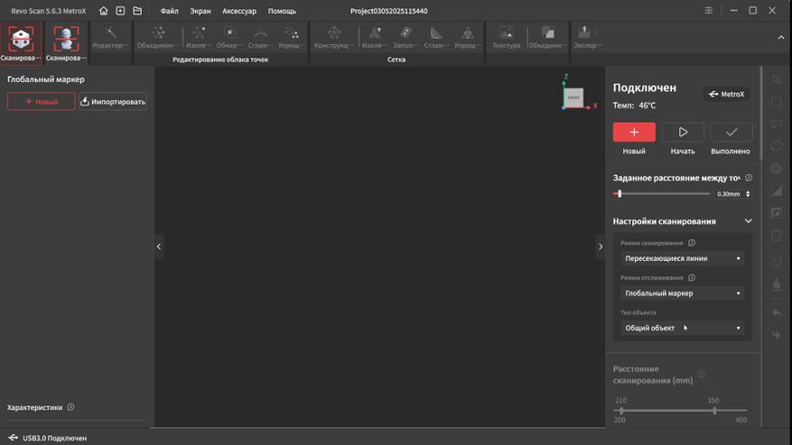This screenshot has width=792, height=445.
Task: Open the Экран menu
Action: 200,11
